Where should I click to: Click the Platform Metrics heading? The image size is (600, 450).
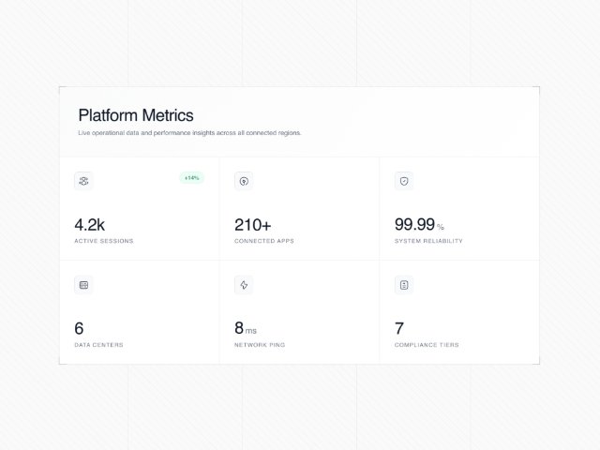136,115
